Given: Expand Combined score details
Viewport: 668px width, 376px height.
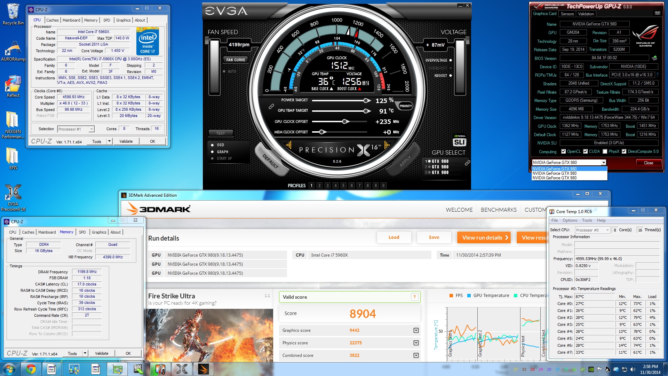Looking at the screenshot, I should (x=416, y=355).
